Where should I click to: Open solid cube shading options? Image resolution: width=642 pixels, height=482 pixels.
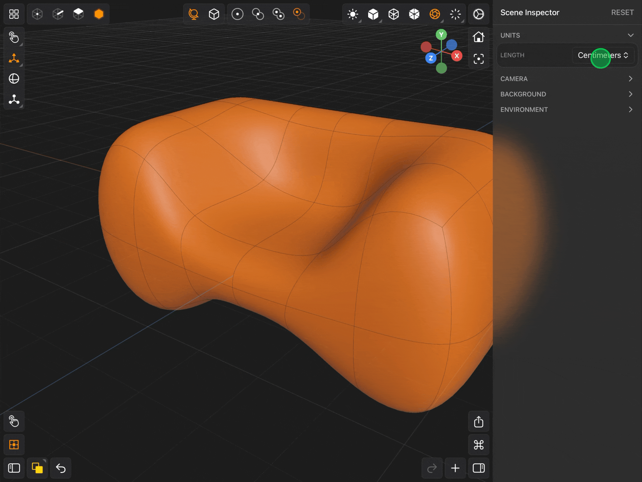click(x=373, y=14)
